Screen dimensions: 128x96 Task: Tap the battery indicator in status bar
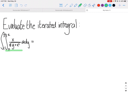(126, 1)
